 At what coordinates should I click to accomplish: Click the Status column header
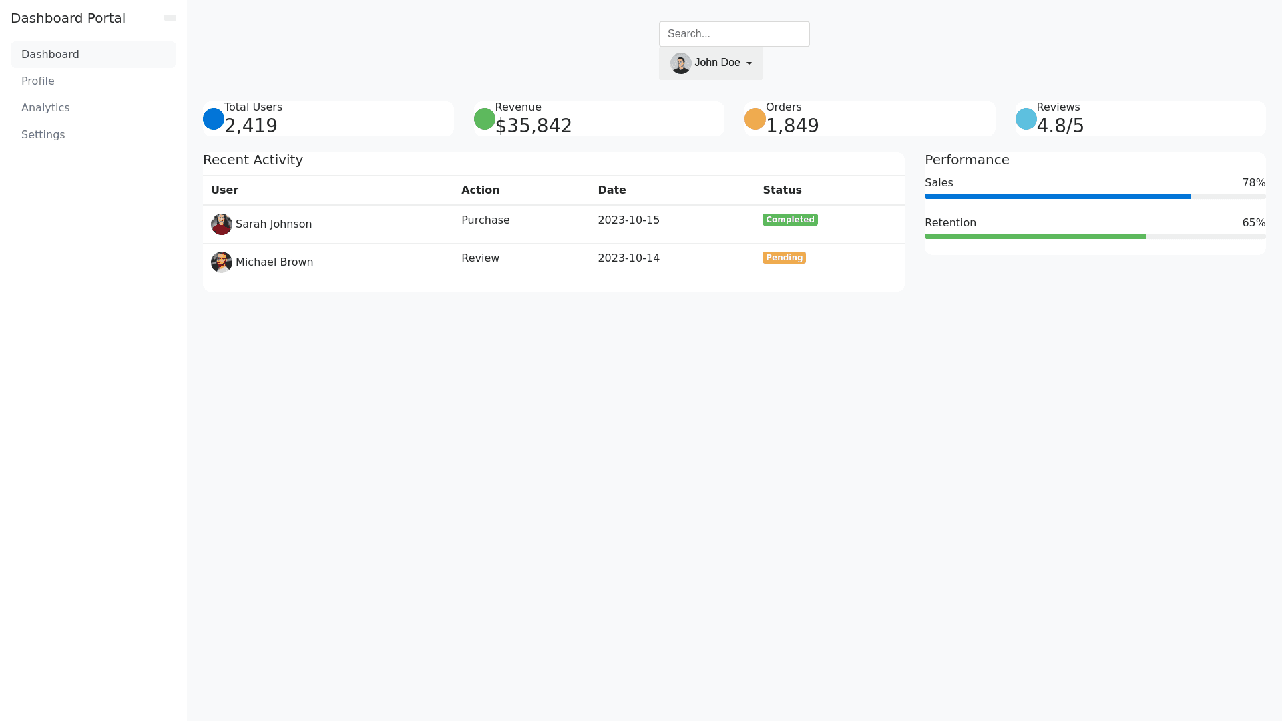(x=782, y=190)
